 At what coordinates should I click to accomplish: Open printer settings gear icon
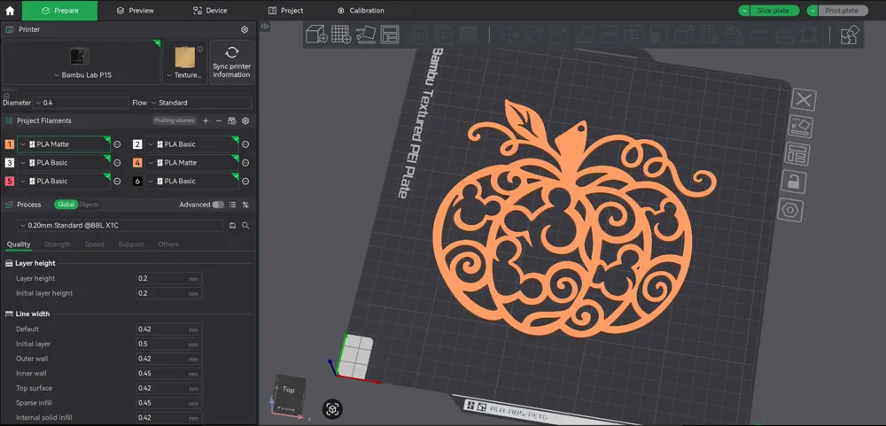tap(245, 29)
